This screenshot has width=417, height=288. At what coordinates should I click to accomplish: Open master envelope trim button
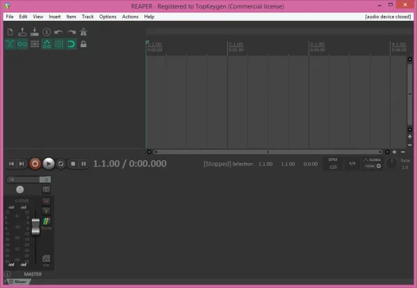[47, 260]
